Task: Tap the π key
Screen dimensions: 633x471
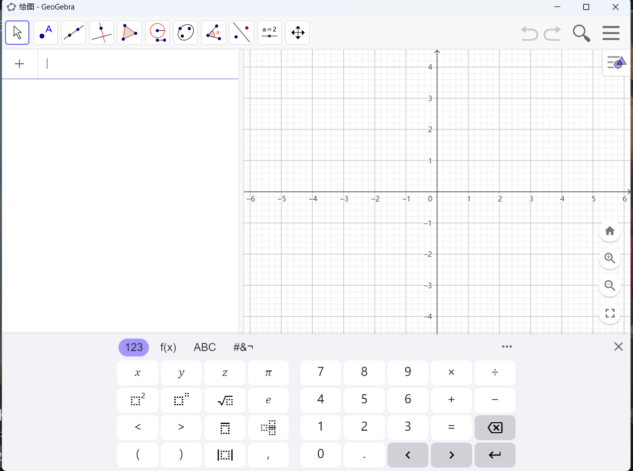Action: 268,373
